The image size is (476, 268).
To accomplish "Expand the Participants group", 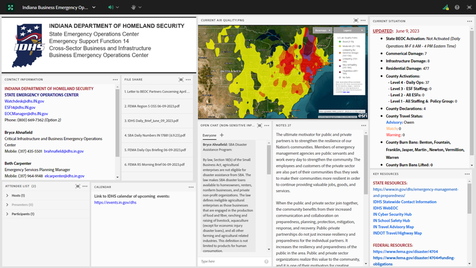I will coord(8,213).
